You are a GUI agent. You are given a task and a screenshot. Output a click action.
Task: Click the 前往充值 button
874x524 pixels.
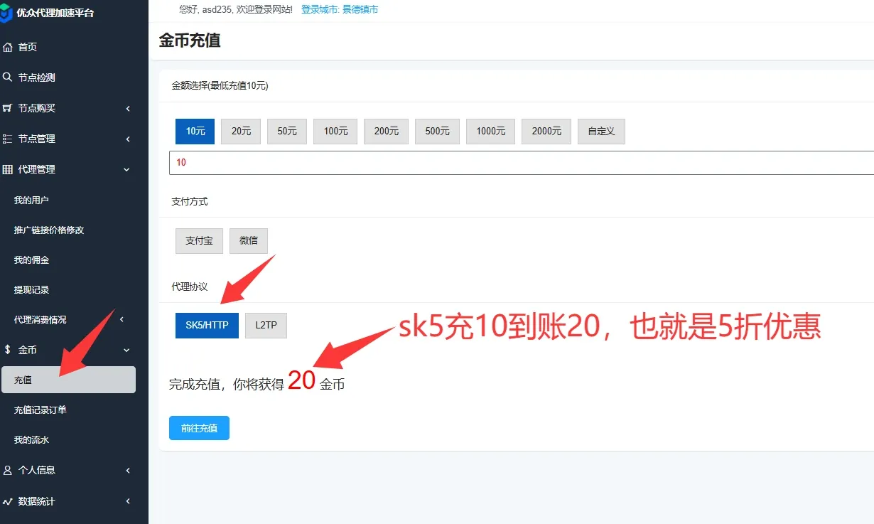(199, 428)
